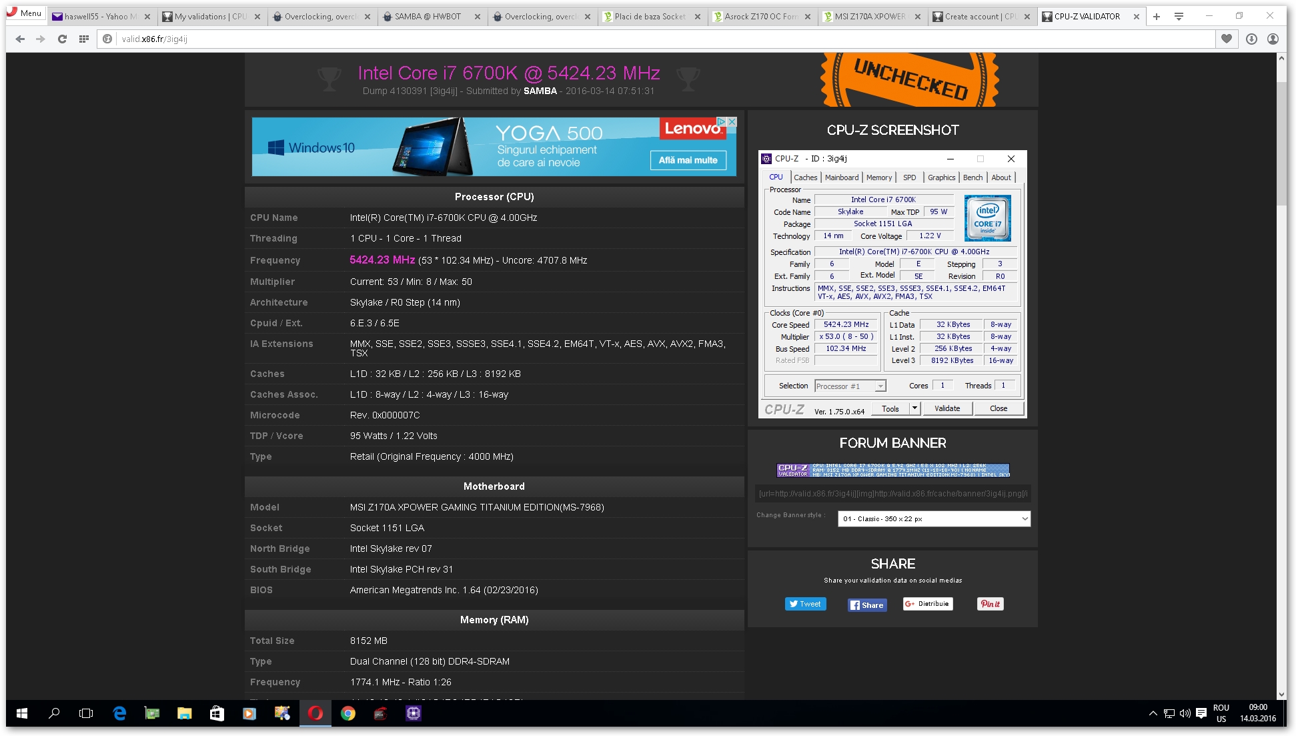Close the Lenovo advertisement
This screenshot has height=736, width=1296.
[x=732, y=122]
